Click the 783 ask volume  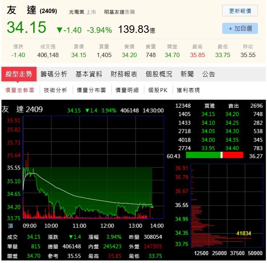258,148
